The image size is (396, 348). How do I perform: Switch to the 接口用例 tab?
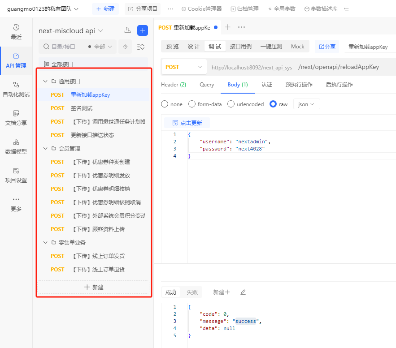(241, 47)
